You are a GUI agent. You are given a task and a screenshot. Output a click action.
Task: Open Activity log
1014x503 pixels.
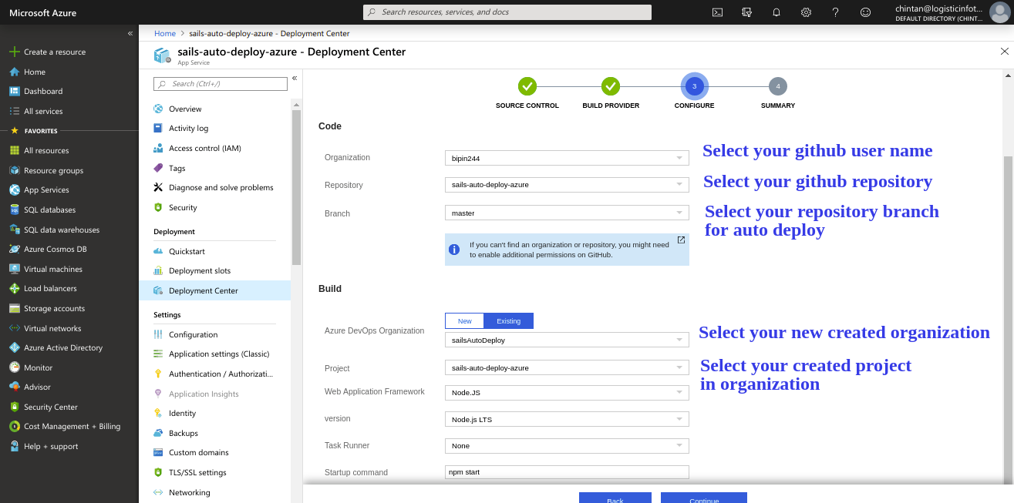(188, 128)
